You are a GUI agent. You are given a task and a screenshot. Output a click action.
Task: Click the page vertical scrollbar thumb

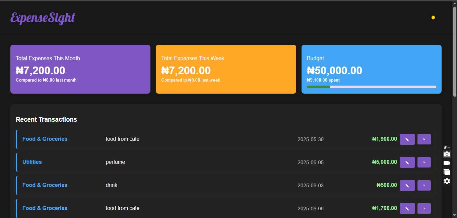coord(455,52)
